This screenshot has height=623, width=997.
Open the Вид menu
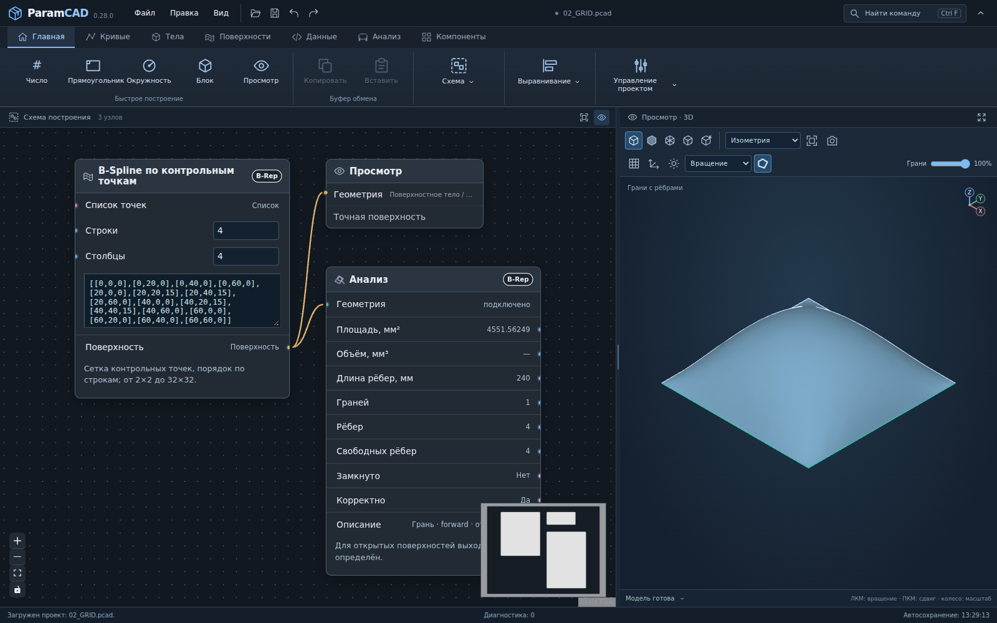[x=221, y=13]
